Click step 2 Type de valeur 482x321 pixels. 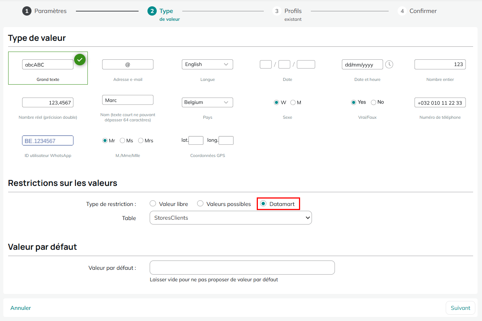164,14
